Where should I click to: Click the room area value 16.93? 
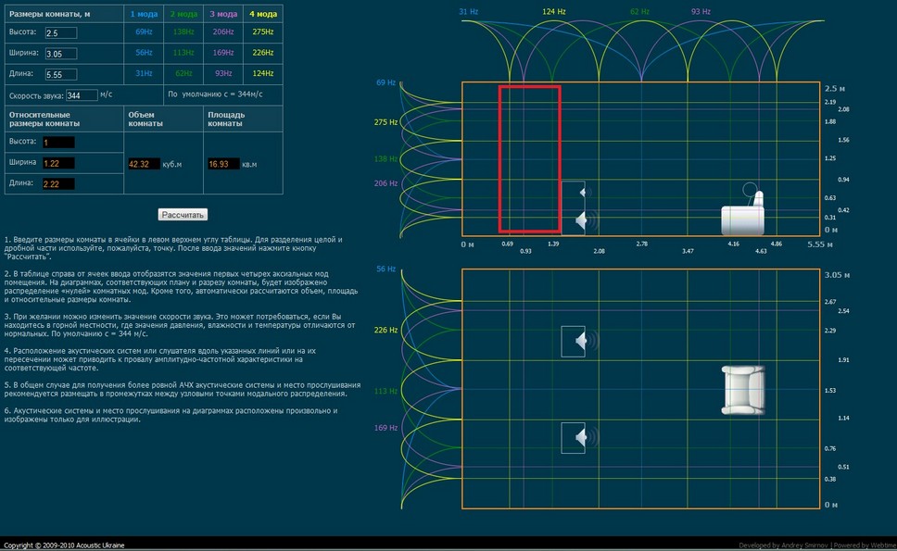point(223,164)
